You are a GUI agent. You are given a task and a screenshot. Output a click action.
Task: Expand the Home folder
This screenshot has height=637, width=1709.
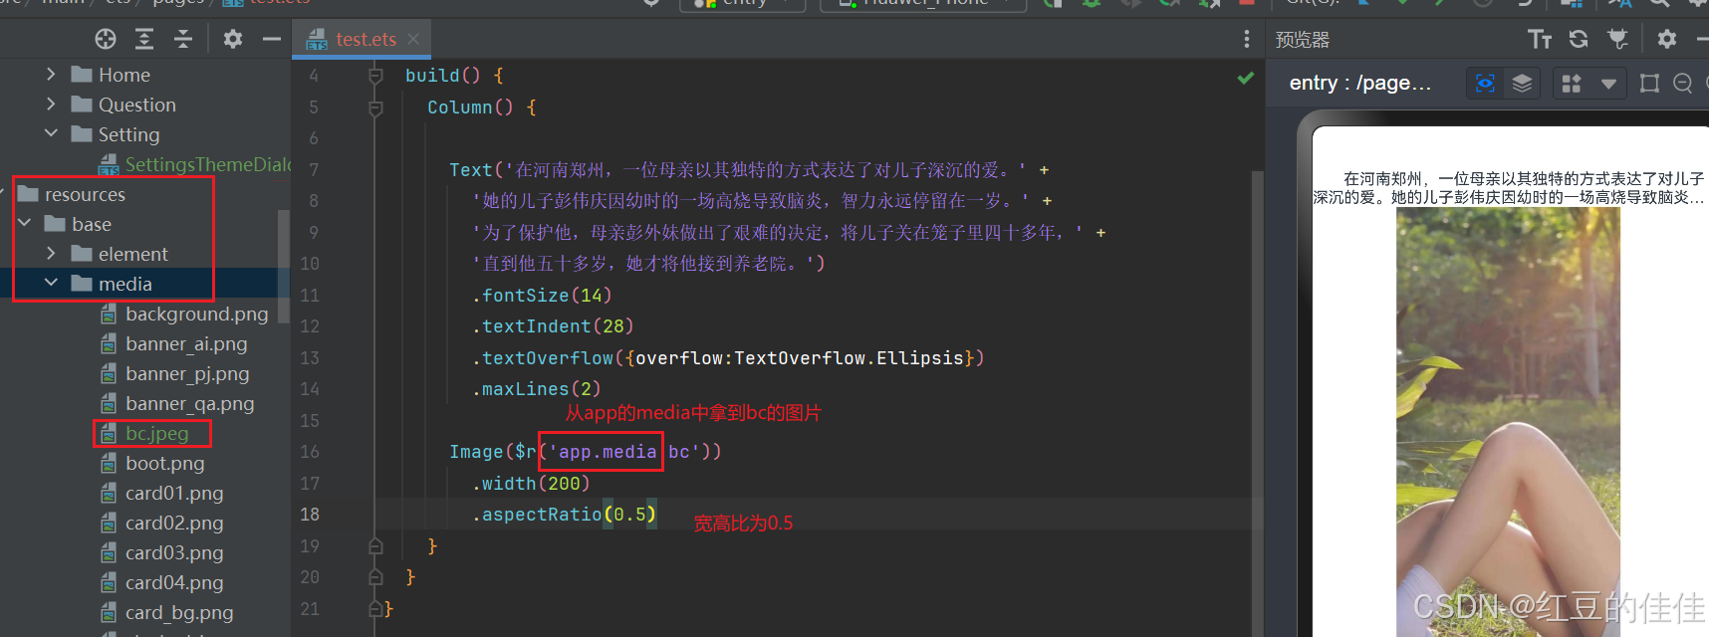coord(51,75)
